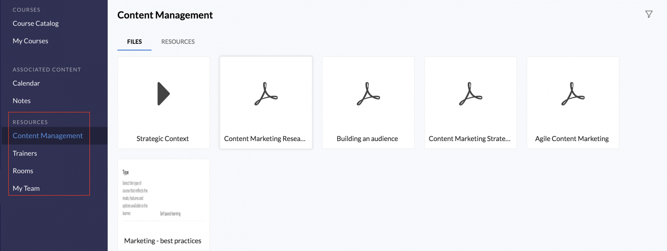This screenshot has height=251, width=667.
Task: Open the Rooms page
Action: 23,171
